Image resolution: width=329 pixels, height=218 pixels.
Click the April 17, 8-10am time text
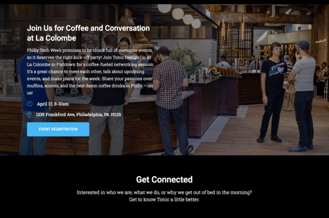(53, 104)
